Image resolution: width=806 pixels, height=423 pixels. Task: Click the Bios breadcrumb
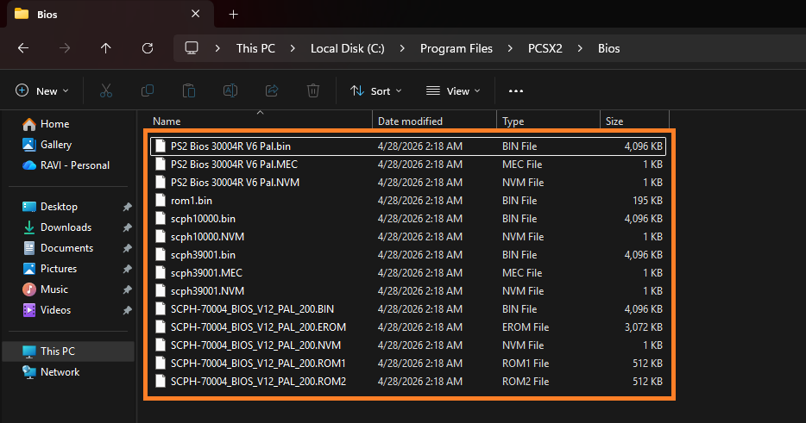coord(608,48)
